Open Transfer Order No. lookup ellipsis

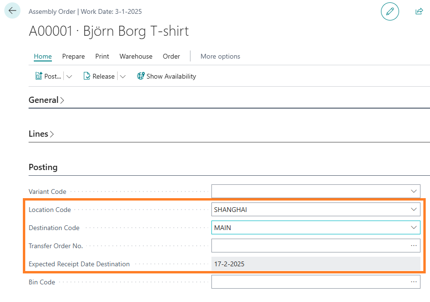tap(413, 246)
